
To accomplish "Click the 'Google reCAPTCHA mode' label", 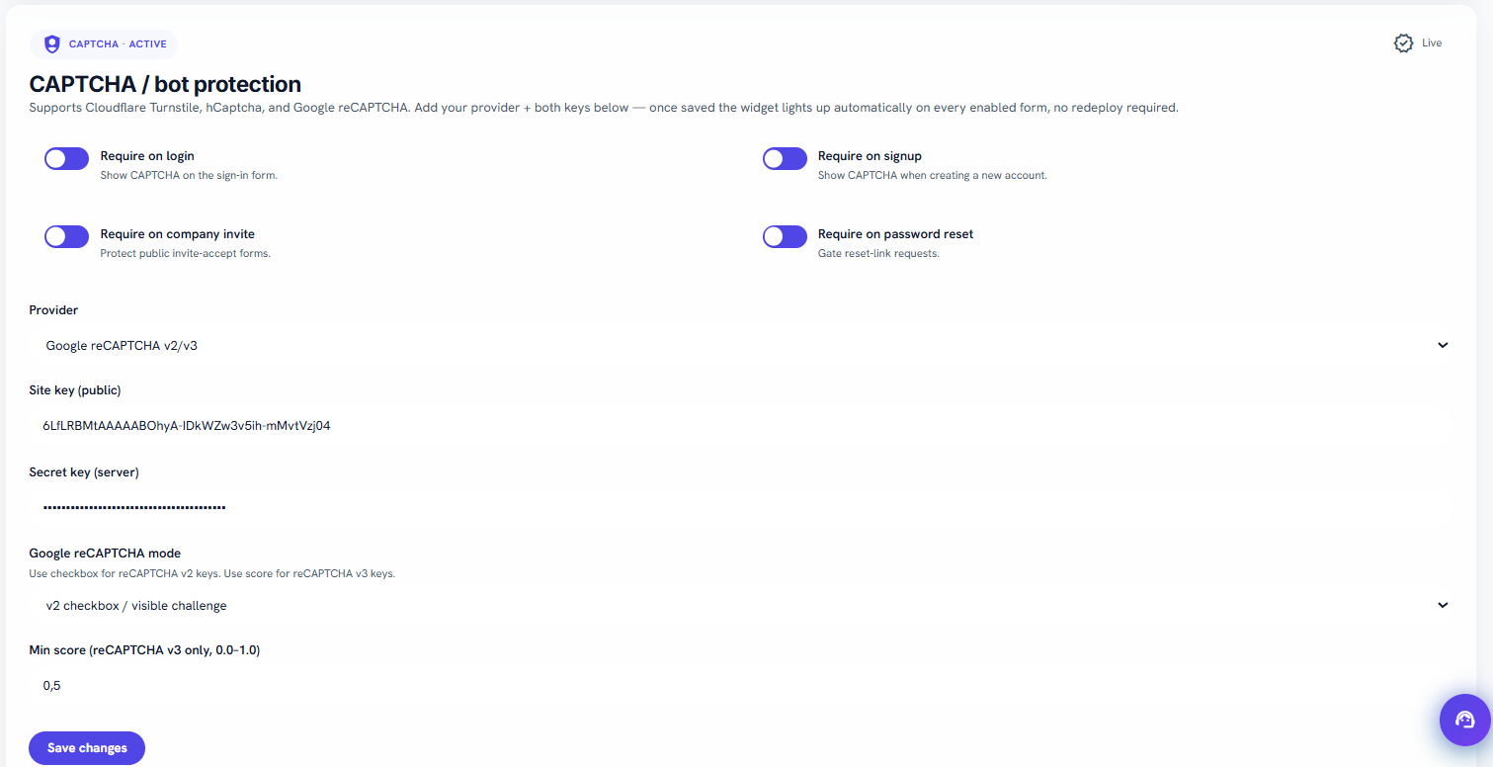I will pyautogui.click(x=105, y=554).
